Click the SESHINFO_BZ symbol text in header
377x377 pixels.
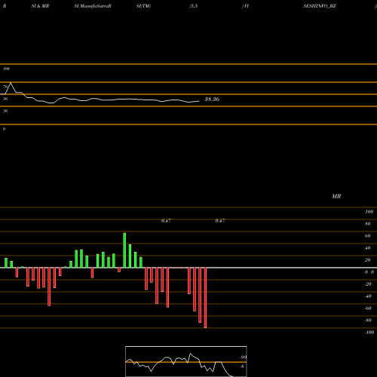[320, 6]
